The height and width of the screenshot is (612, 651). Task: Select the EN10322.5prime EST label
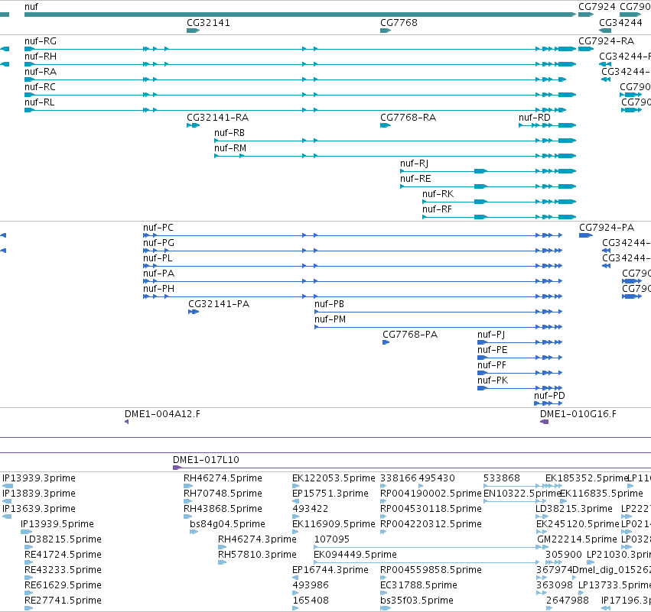tap(522, 494)
